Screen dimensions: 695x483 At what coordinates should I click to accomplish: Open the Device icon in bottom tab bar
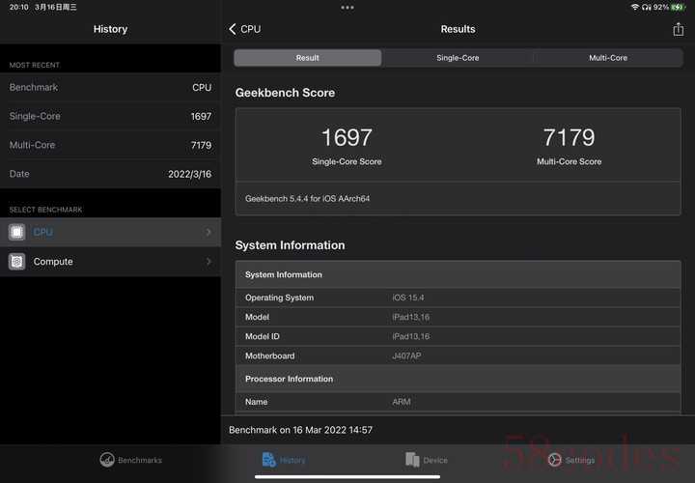(x=412, y=460)
